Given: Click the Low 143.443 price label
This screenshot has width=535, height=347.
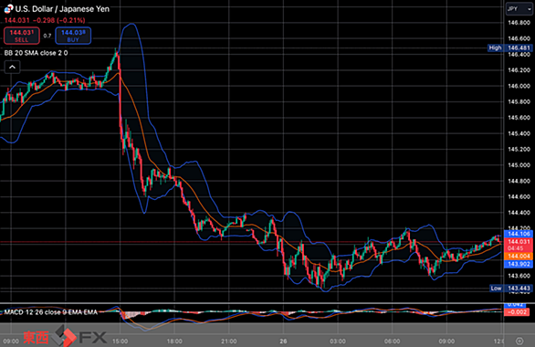Looking at the screenshot, I should [x=510, y=289].
